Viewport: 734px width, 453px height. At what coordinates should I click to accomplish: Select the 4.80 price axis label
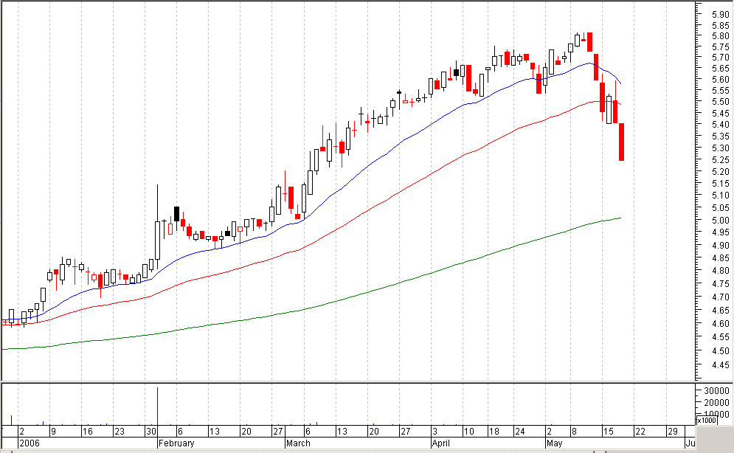pos(721,271)
